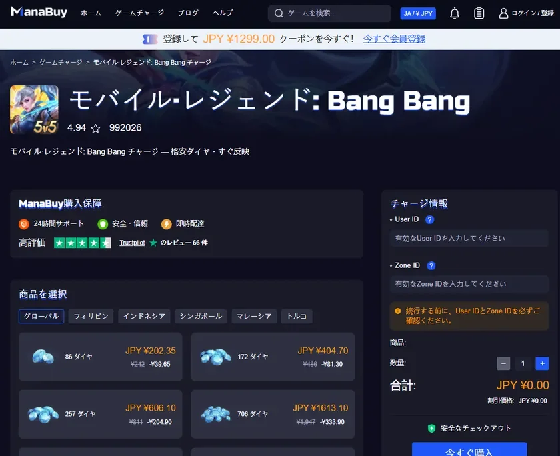Click the question mark beside User ID
Screen dimensions: 560x456
tap(431, 219)
